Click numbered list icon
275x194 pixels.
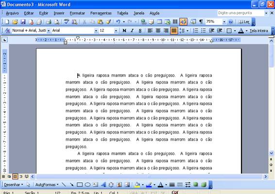click(195, 31)
